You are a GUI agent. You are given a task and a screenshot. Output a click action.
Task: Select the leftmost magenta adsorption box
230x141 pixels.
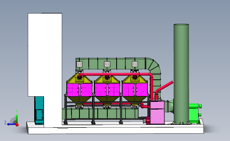tap(80, 90)
